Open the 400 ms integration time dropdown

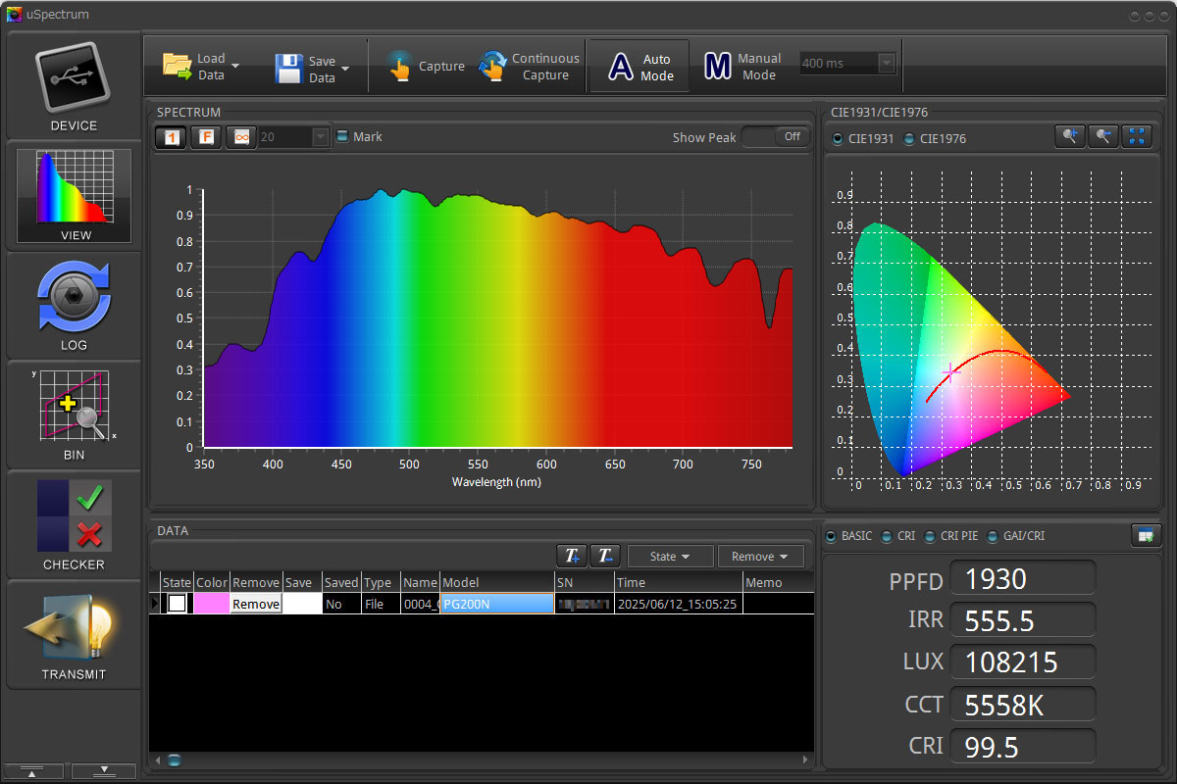[x=887, y=63]
